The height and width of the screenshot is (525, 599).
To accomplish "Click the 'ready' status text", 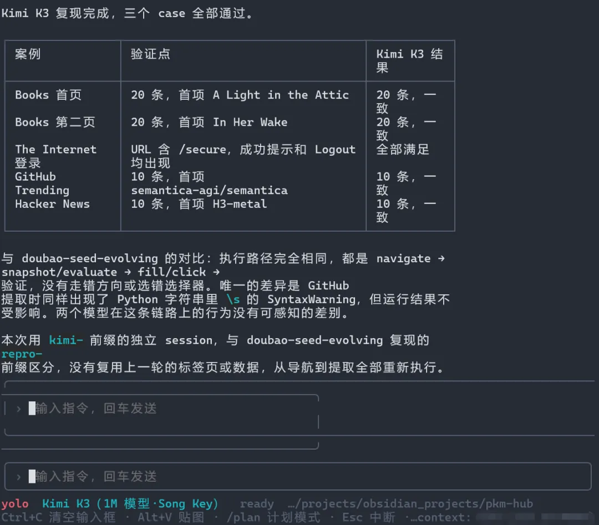I will 257,504.
